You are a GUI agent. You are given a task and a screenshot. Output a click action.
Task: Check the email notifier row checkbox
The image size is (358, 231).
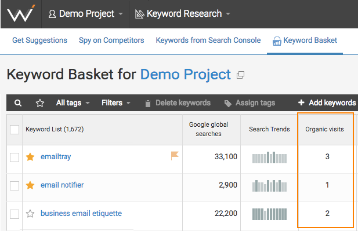click(x=15, y=186)
